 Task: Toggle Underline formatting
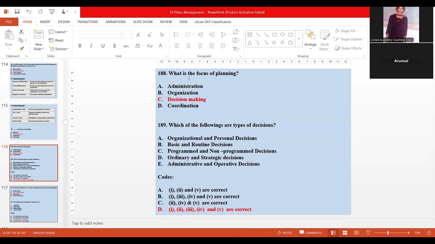pos(103,46)
